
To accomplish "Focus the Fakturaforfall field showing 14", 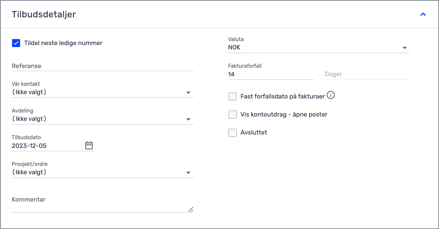I will [x=270, y=74].
